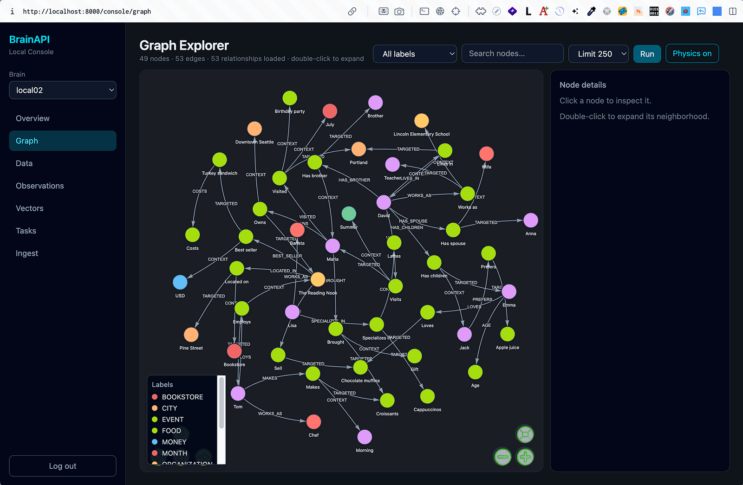Toggle the Physics on button
Image resolution: width=743 pixels, height=485 pixels.
coord(692,53)
